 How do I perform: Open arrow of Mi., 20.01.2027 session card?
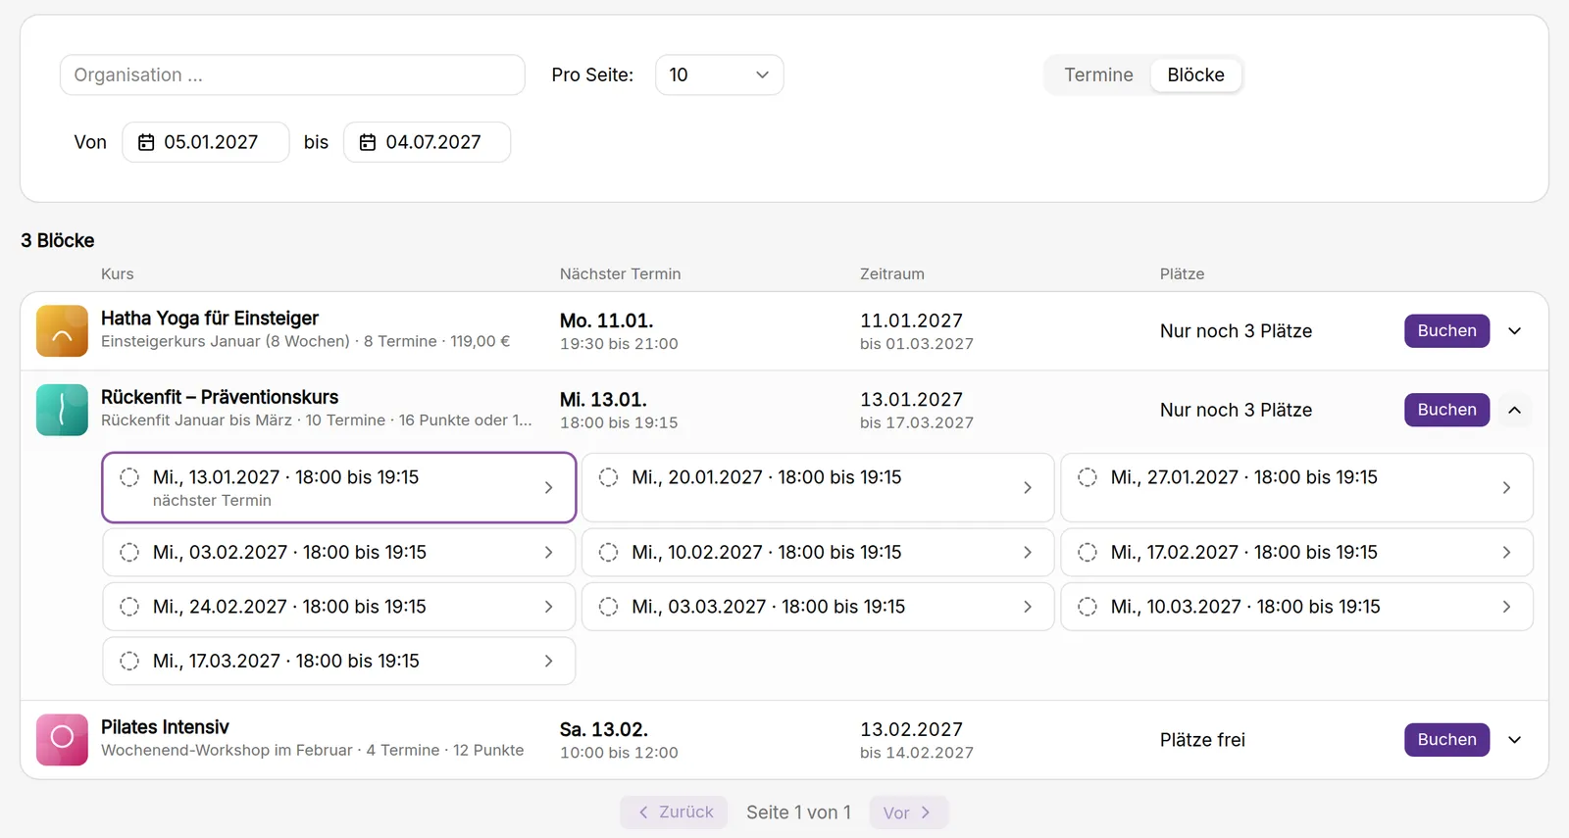point(1028,488)
